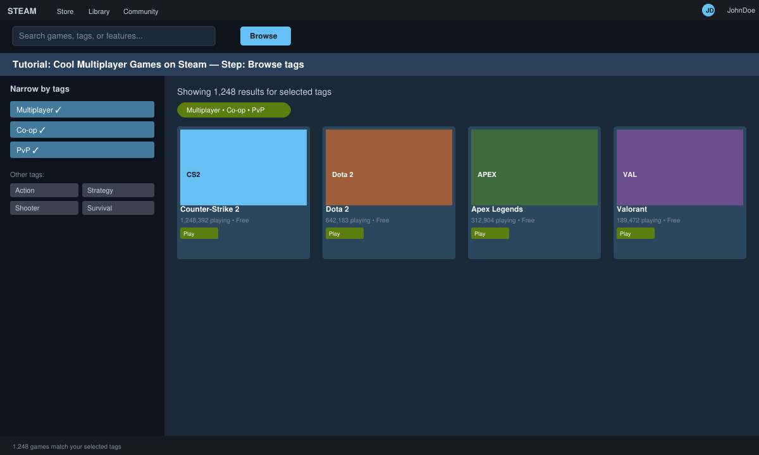759x455 pixels.
Task: Click the STEAM logo
Action: pyautogui.click(x=22, y=11)
